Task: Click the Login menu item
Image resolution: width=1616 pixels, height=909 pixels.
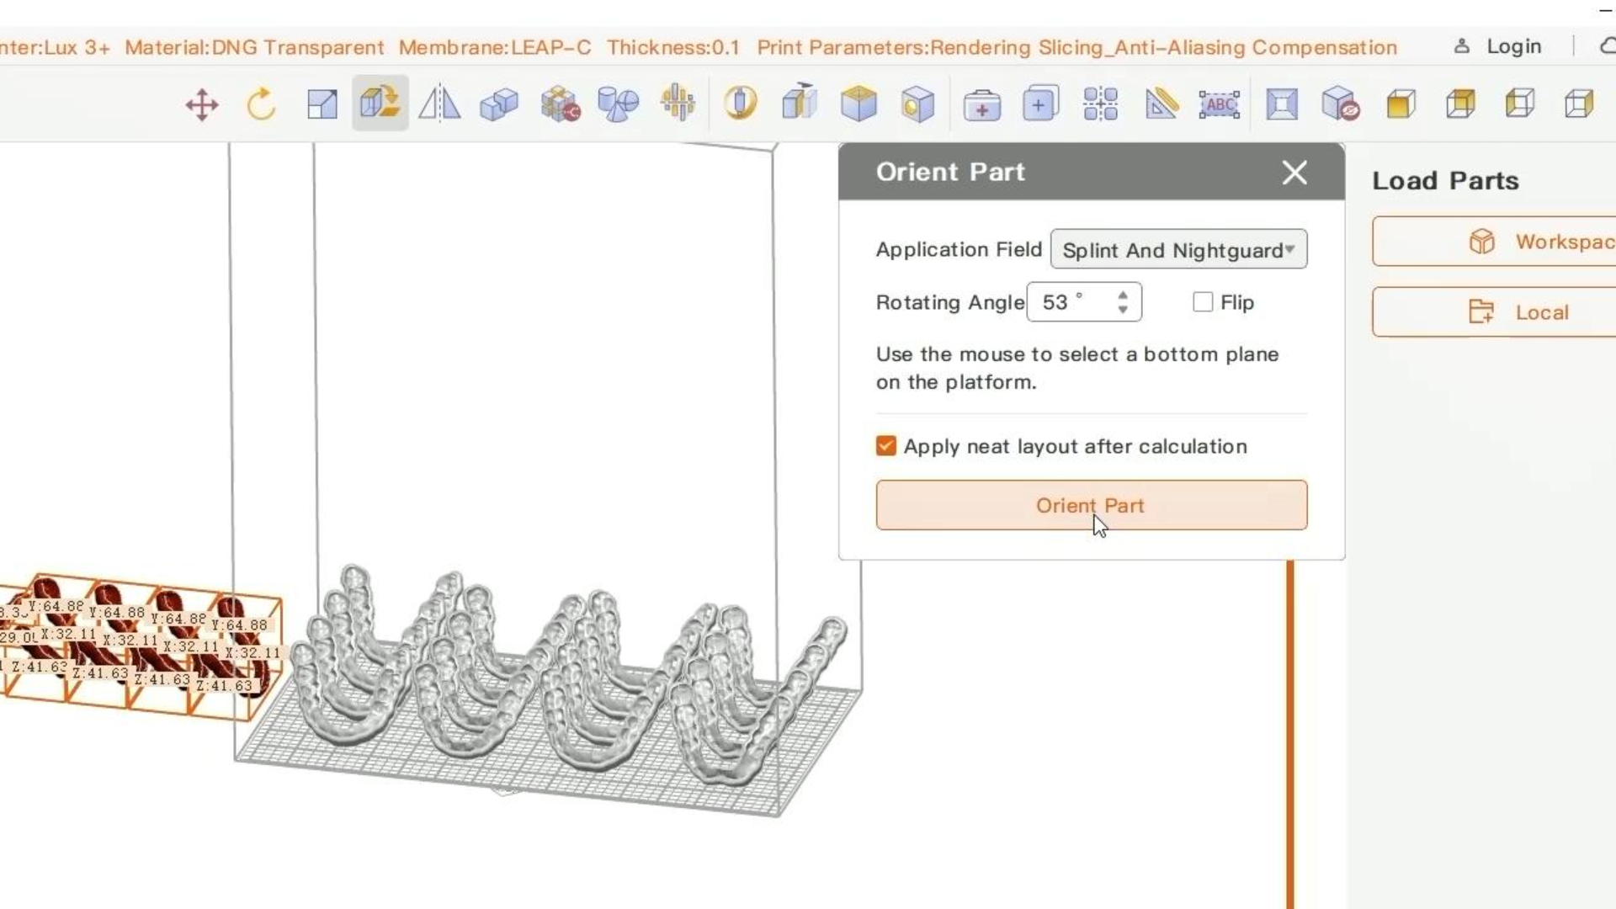Action: [x=1514, y=46]
